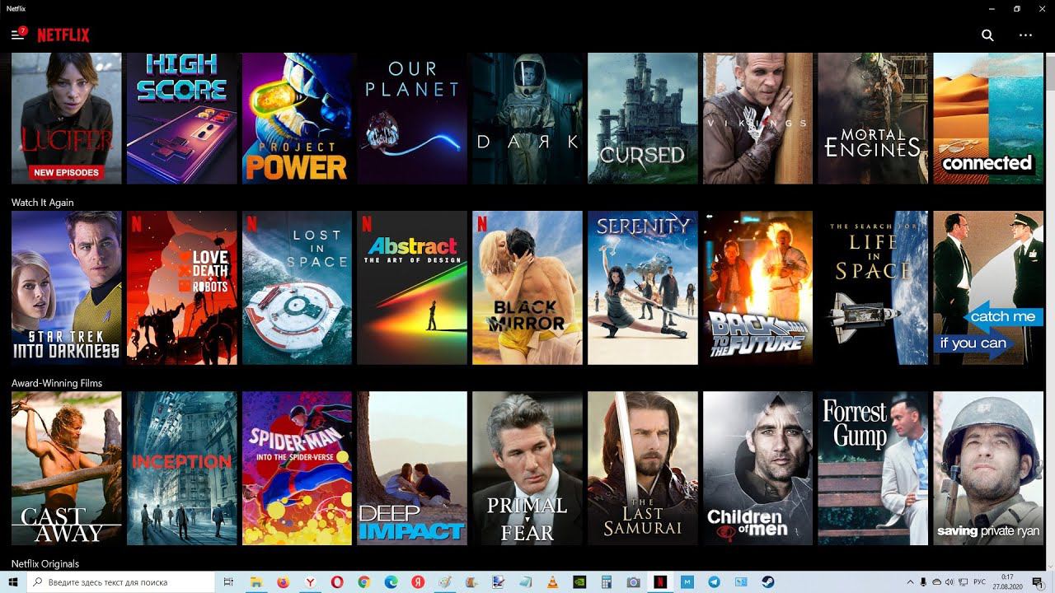Choose the Our Planet poster
This screenshot has height=593, width=1055.
pyautogui.click(x=412, y=119)
